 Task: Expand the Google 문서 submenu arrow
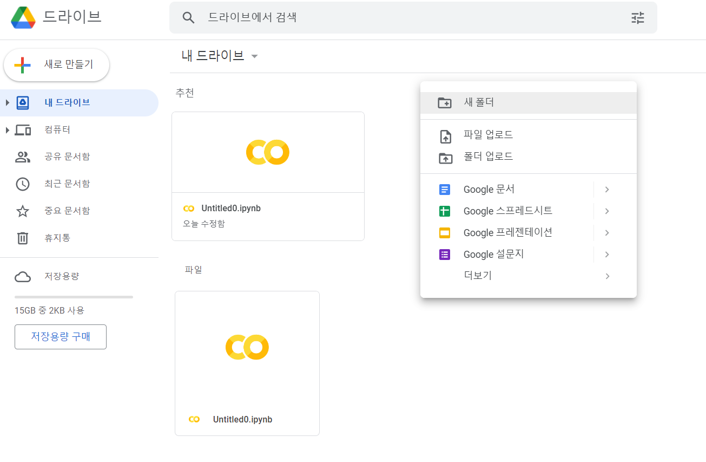coord(607,190)
